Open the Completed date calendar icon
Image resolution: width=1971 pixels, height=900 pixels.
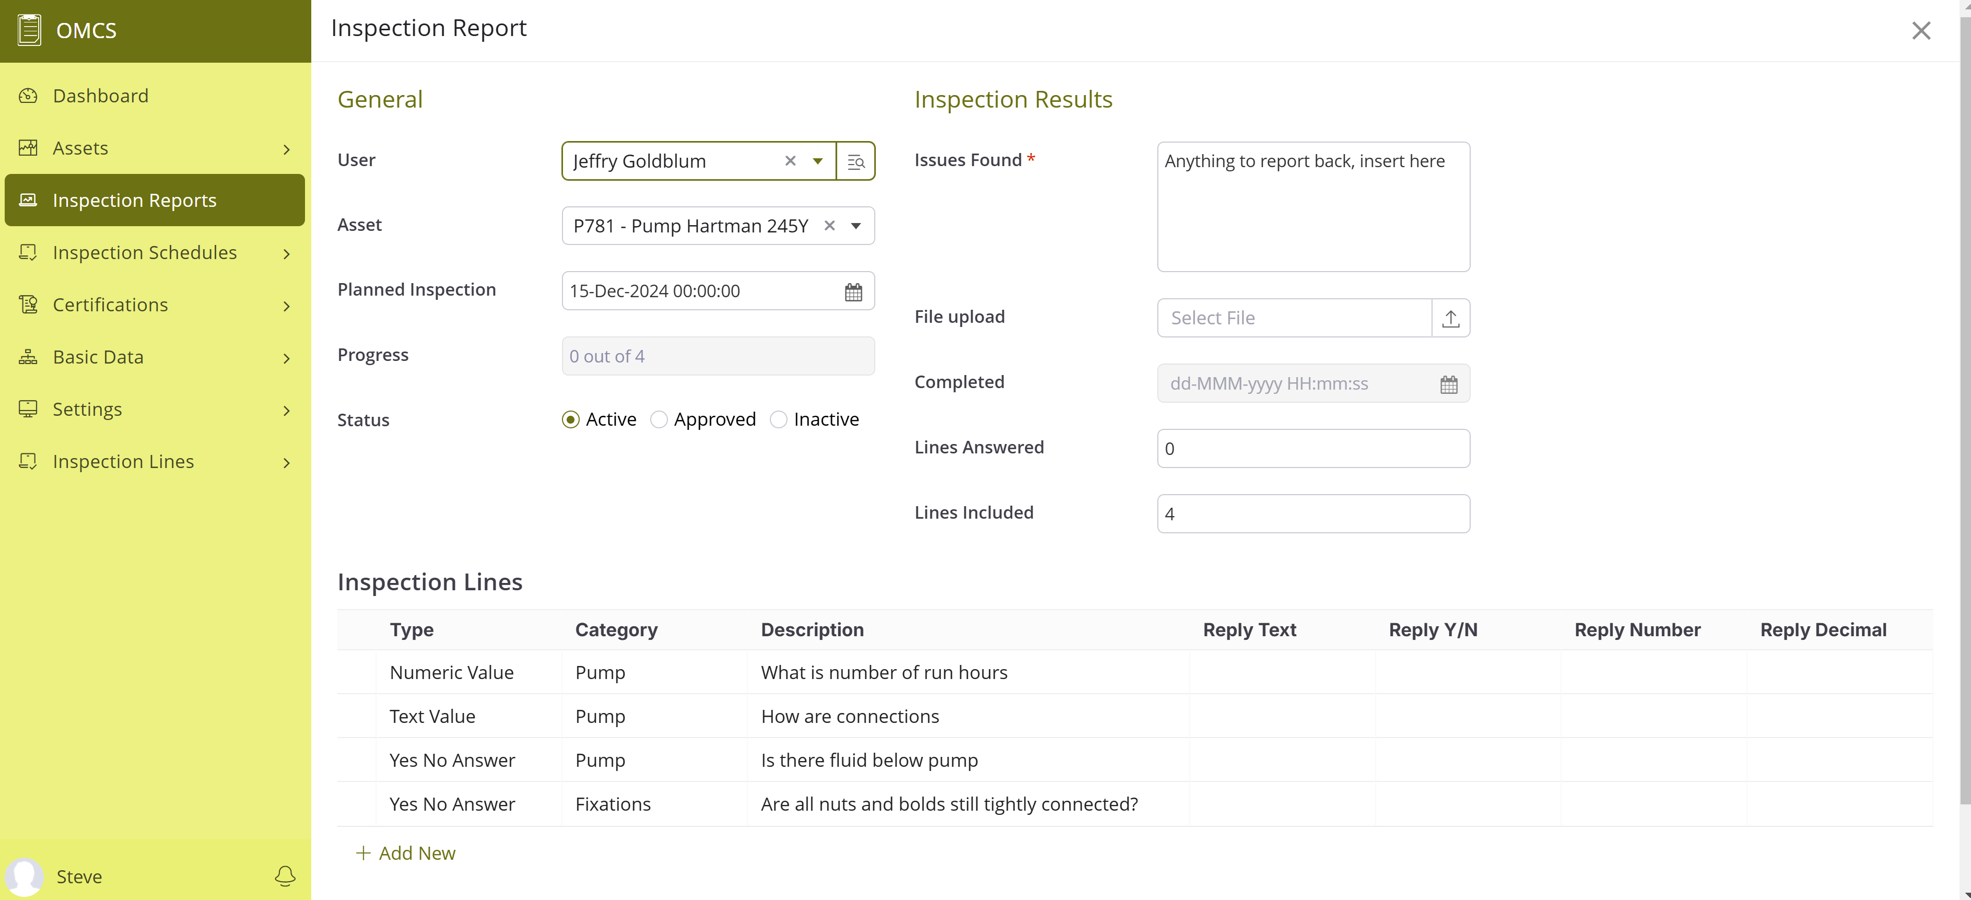point(1448,384)
